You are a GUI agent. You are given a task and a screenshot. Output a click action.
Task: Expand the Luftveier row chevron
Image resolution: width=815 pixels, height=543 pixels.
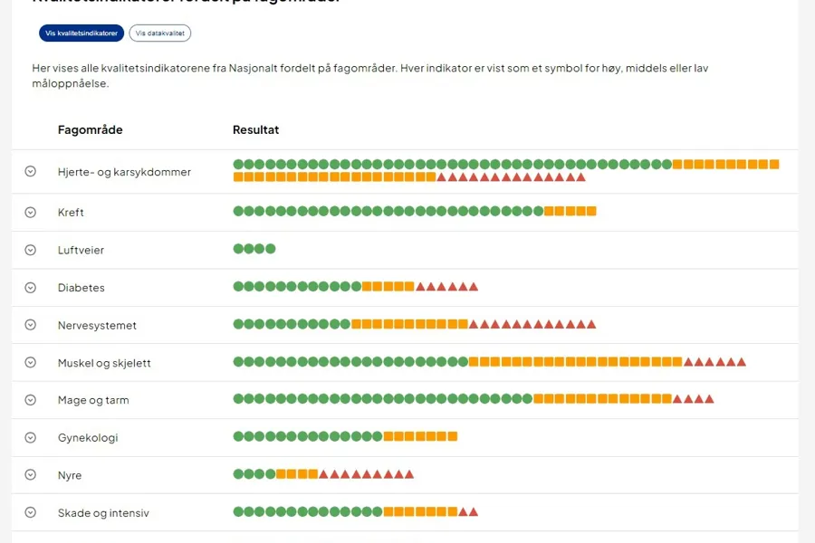click(30, 250)
